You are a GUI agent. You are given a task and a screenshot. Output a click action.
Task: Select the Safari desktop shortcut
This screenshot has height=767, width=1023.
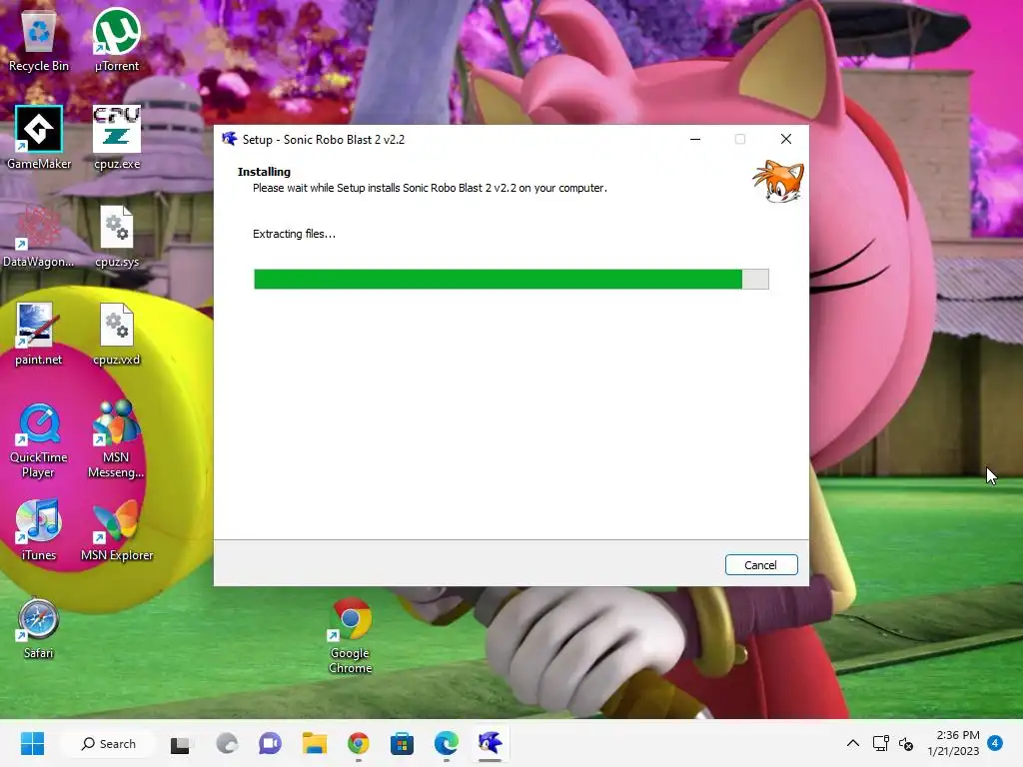tap(39, 628)
